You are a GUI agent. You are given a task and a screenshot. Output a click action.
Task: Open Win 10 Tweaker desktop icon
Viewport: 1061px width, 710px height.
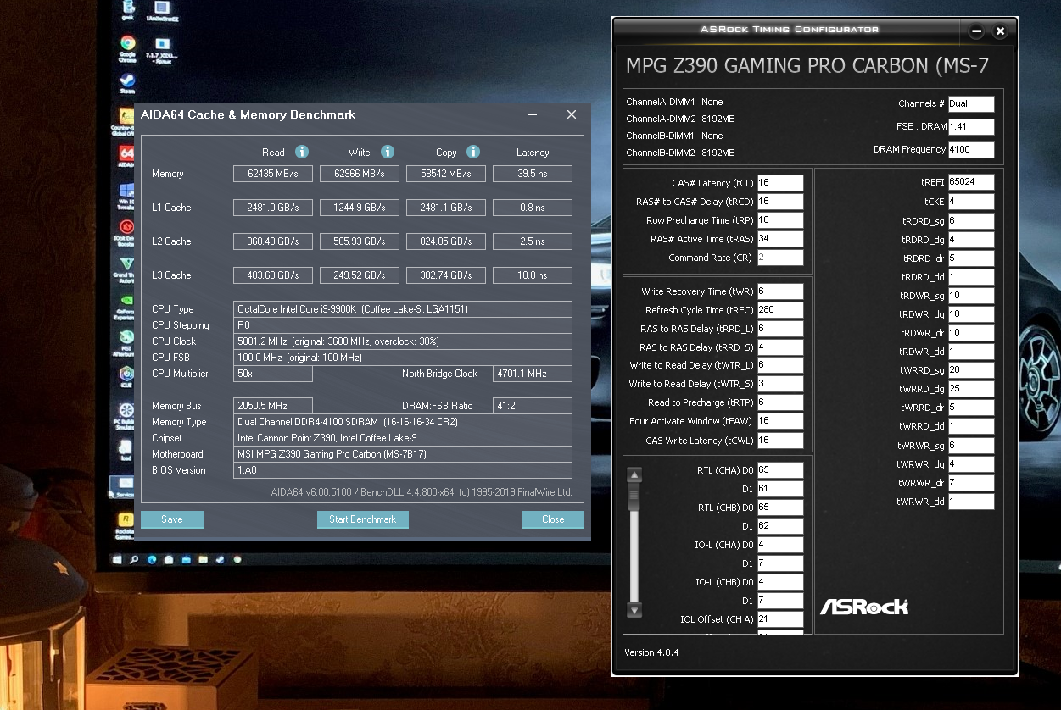(x=127, y=195)
